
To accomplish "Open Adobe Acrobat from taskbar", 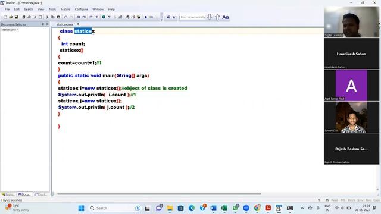I will click(268, 208).
